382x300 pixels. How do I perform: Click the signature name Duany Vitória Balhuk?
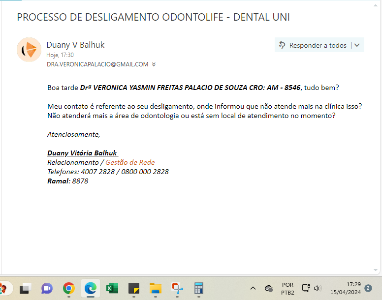(83, 153)
